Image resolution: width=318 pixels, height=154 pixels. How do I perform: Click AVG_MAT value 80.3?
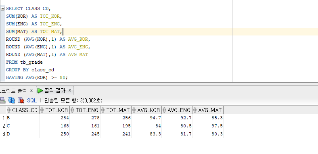coord(208,134)
